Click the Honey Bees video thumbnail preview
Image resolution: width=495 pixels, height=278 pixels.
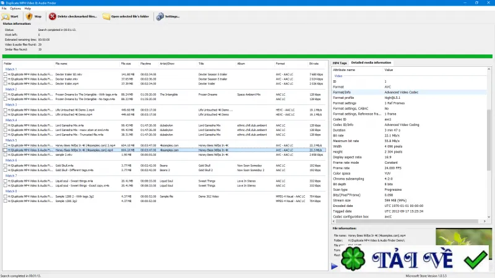pos(463,237)
